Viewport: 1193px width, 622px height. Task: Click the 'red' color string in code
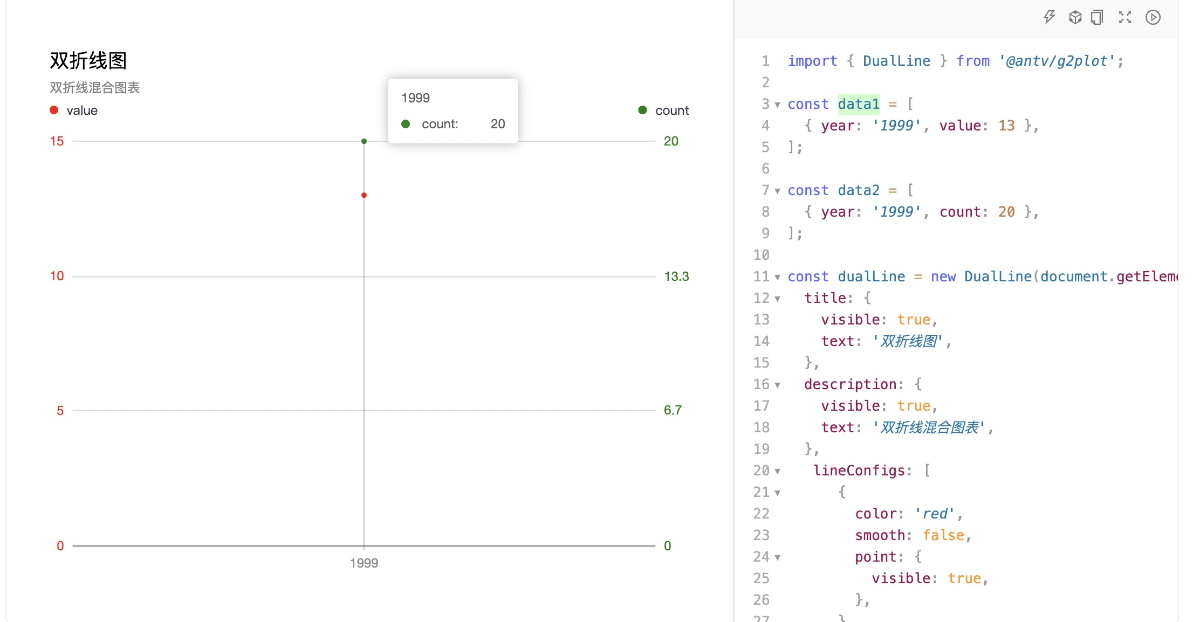pyautogui.click(x=935, y=514)
